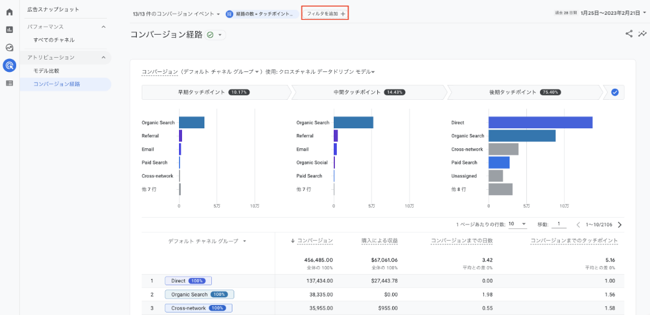Click Organic Search bar in early touchpoint chart
Screen dimensions: 650x315
point(191,122)
